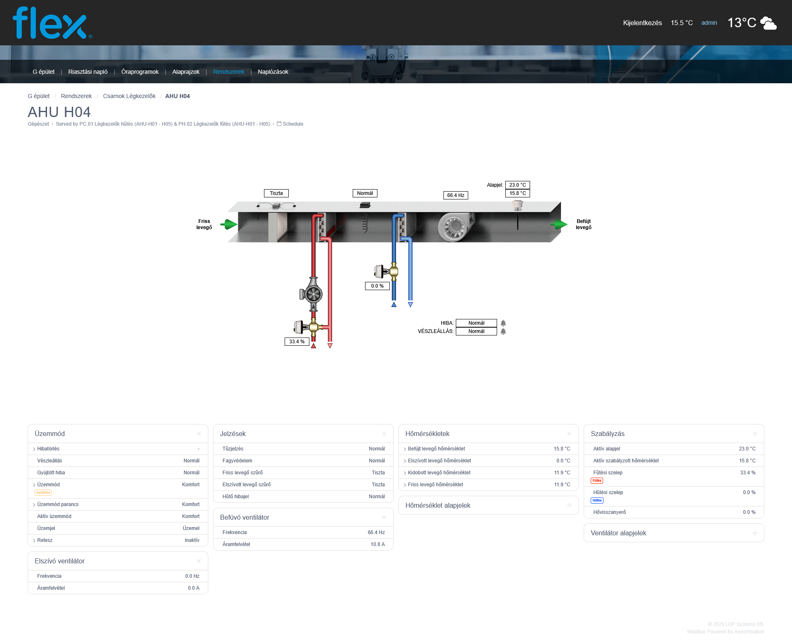The image size is (792, 640).
Task: Click the 23.0 °C Alapjel setpoint field
Action: (x=517, y=185)
